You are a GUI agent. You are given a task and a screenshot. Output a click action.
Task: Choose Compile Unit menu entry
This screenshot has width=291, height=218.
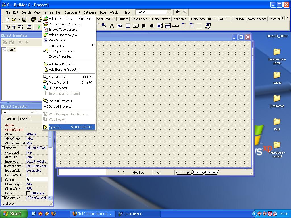pyautogui.click(x=69, y=77)
